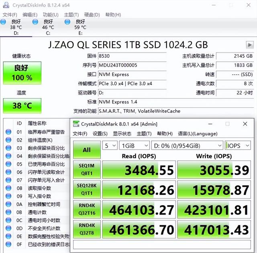Image resolution: width=257 pixels, height=253 pixels.
Task: Click RND4K Q32T8 write result 417013.43
Action: click(214, 229)
